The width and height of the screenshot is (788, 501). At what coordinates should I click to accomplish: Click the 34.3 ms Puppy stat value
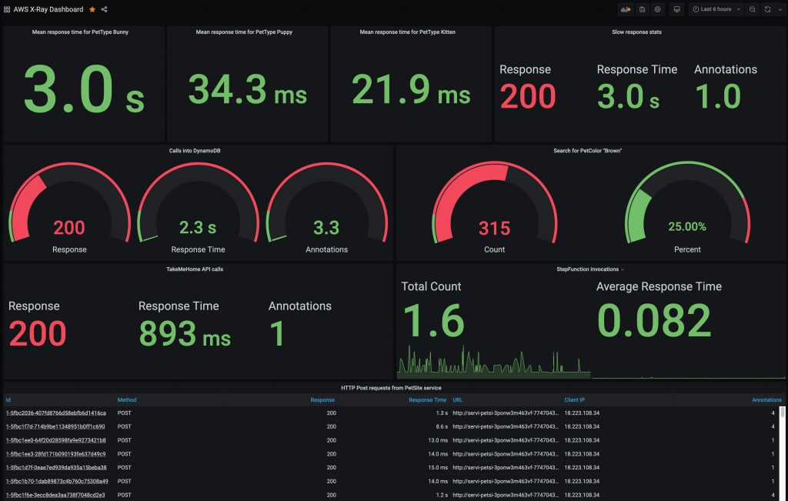(x=248, y=90)
